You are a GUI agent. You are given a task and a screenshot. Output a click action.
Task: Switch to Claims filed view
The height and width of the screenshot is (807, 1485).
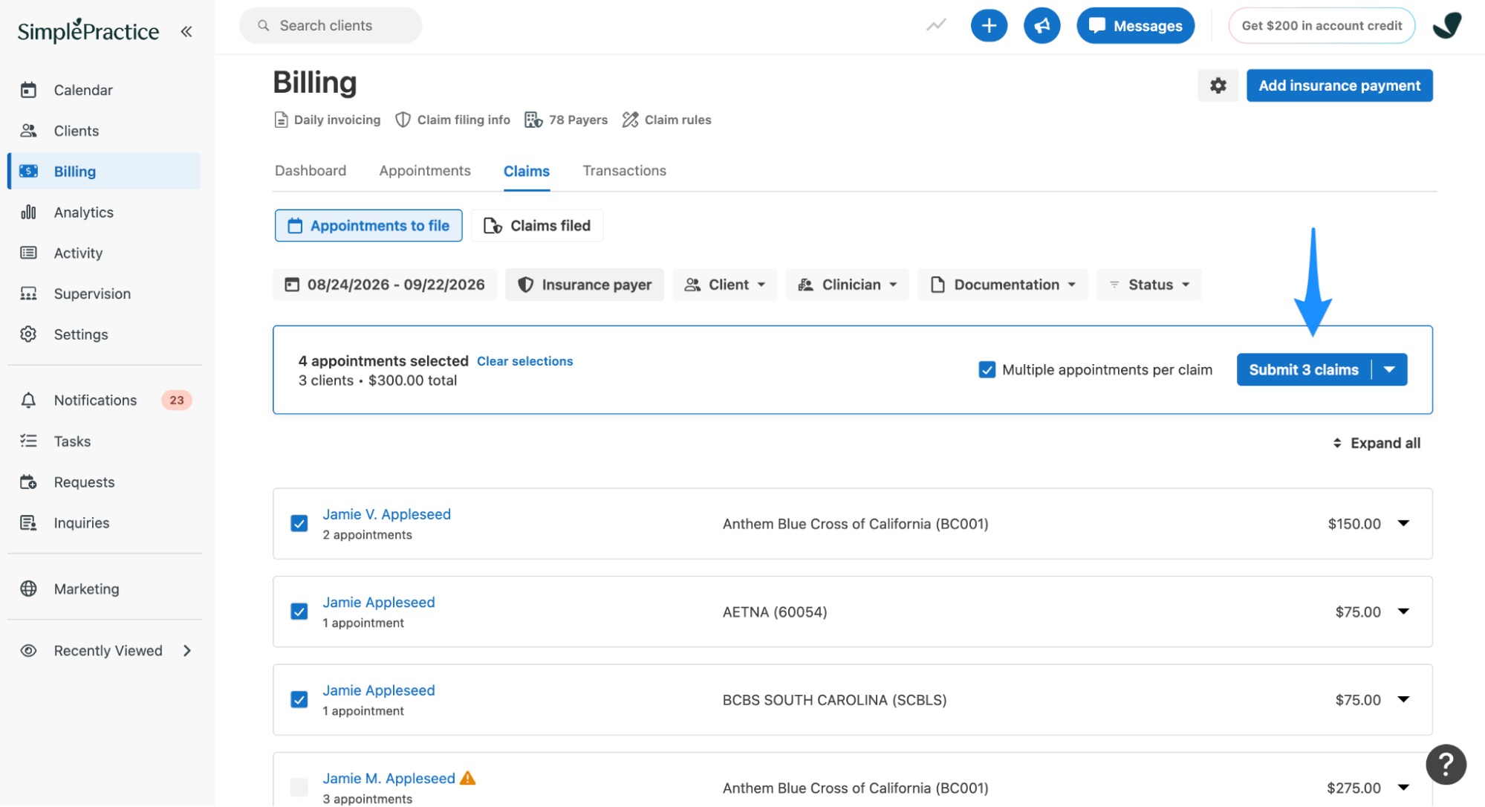click(537, 226)
